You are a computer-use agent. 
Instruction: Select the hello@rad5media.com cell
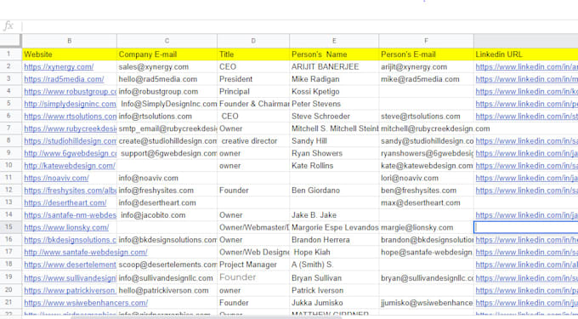[x=167, y=79]
